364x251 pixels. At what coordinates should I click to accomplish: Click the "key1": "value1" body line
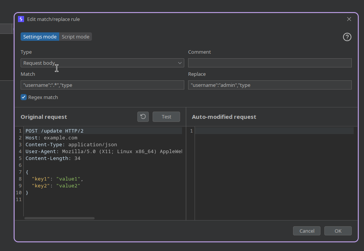(x=57, y=179)
